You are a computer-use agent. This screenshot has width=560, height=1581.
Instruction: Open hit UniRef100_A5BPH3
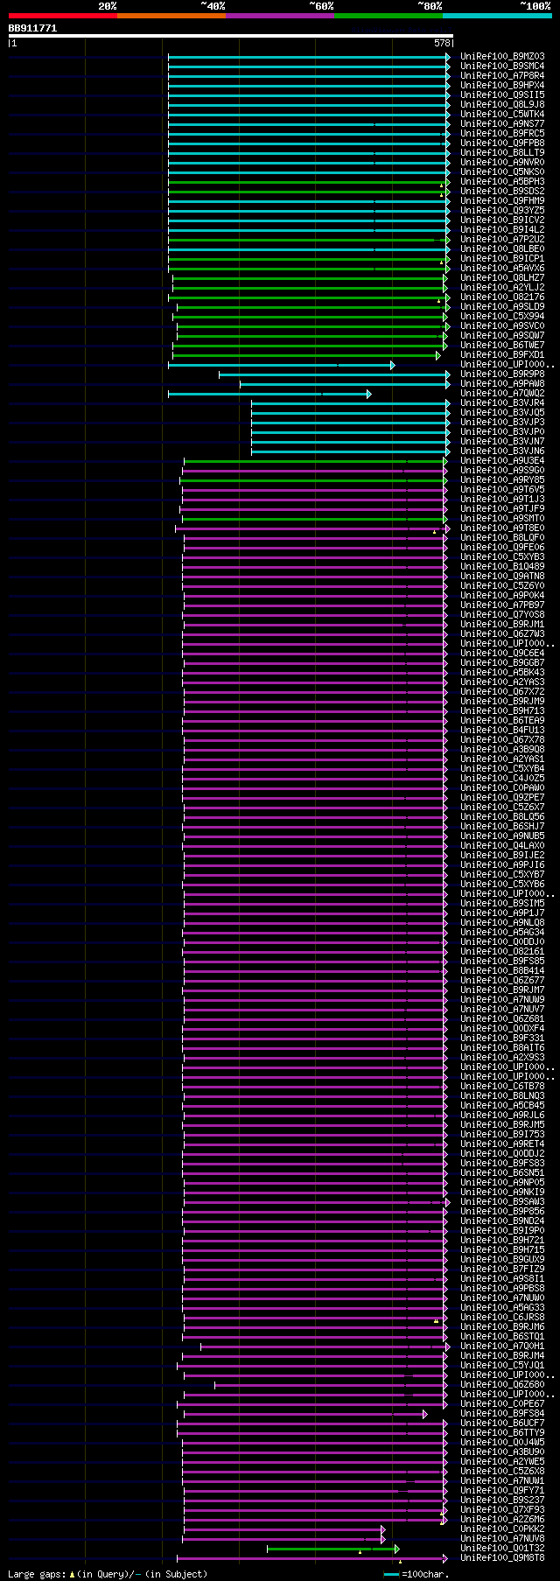coord(502,182)
